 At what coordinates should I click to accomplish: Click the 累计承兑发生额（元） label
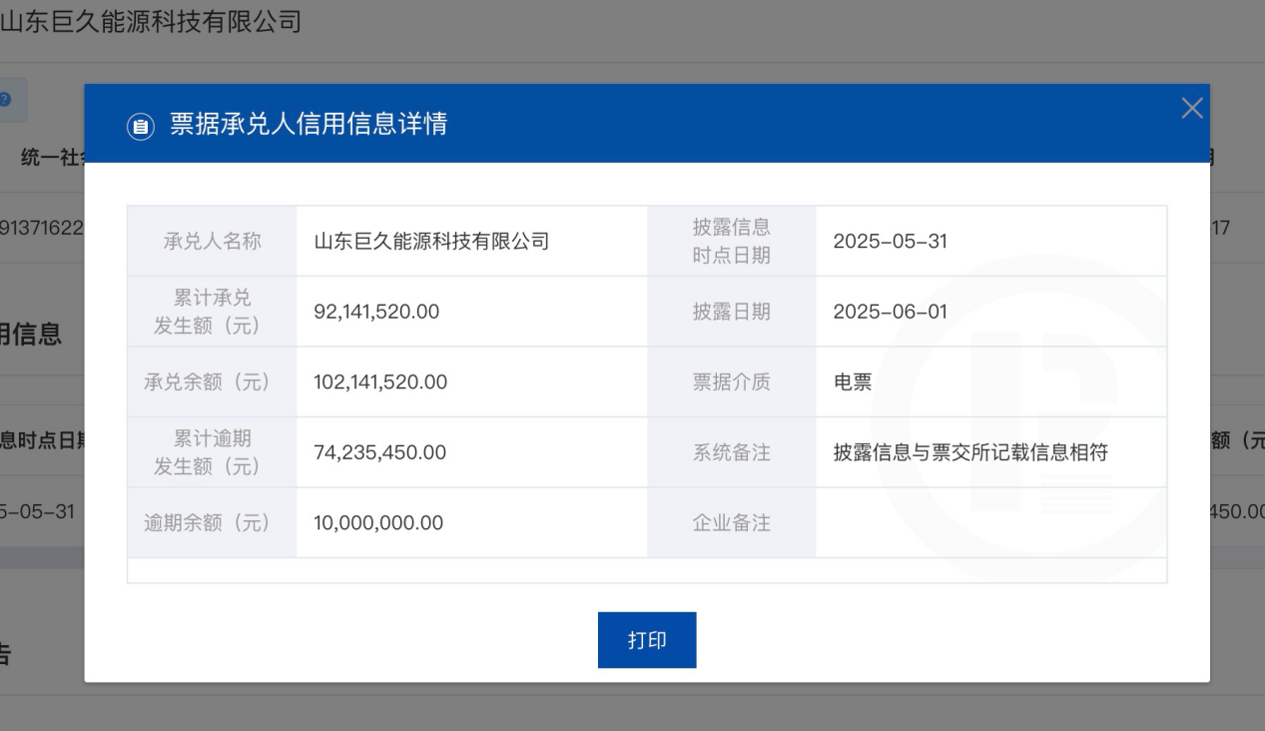pos(212,312)
